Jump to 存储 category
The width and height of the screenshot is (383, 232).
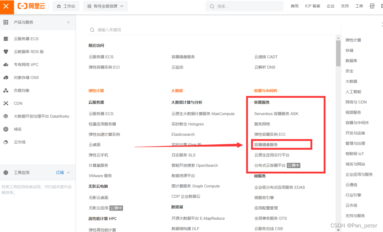(349, 50)
